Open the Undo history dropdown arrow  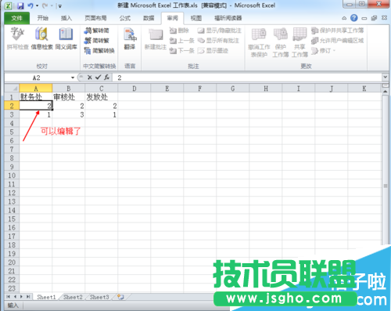[x=37, y=5]
